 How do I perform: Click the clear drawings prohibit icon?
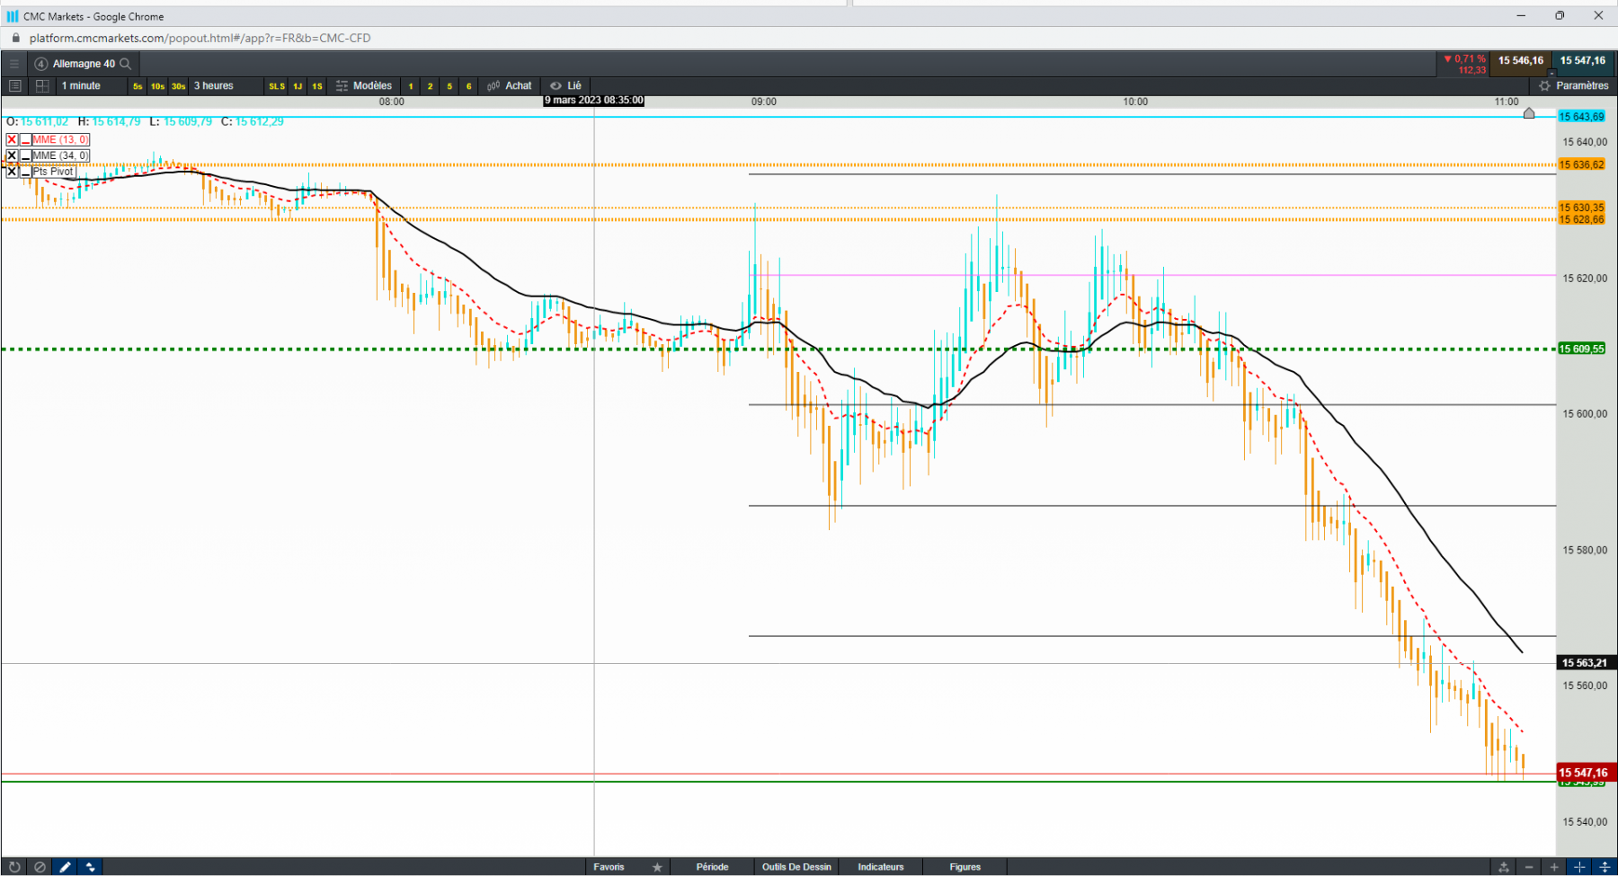point(40,867)
